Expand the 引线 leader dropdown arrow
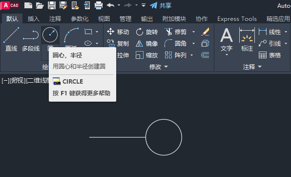291x177 pixels. (x=286, y=44)
